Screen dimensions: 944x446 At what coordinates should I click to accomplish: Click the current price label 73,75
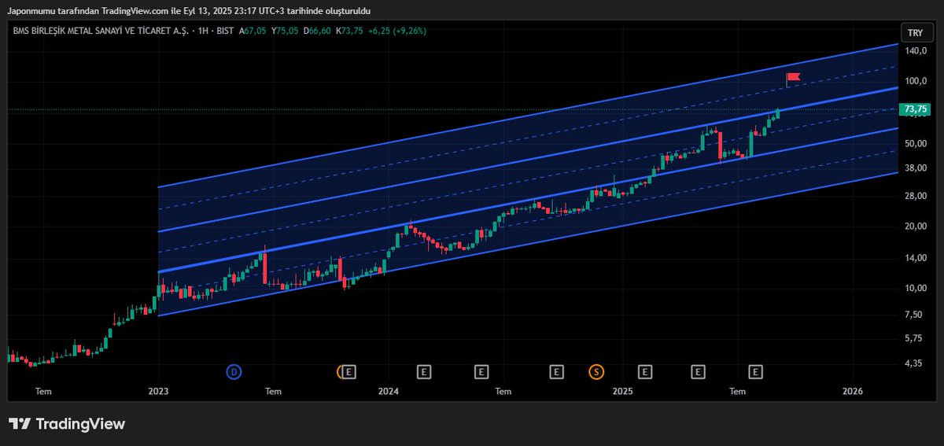click(x=915, y=109)
